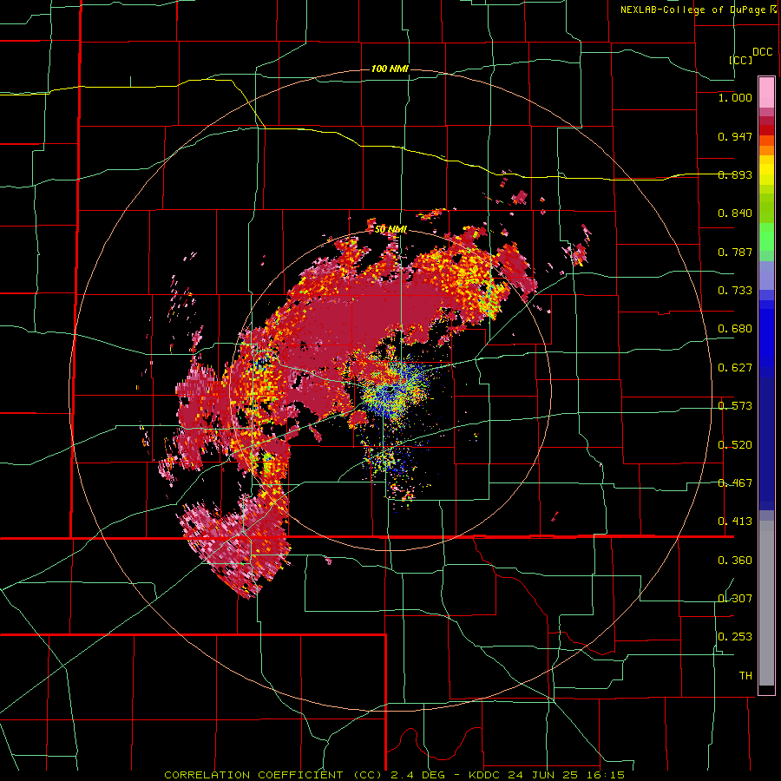This screenshot has height=781, width=781.
Task: Click the KDDC radar site identifier
Action: click(486, 775)
